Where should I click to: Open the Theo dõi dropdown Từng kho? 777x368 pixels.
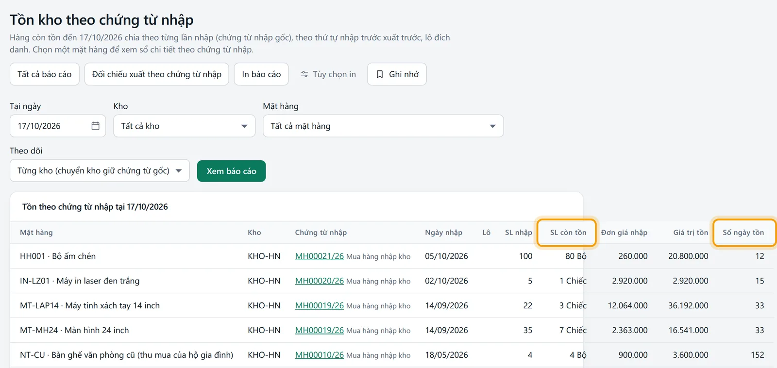click(100, 170)
